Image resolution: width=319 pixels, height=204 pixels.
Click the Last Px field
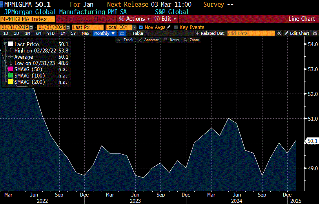(x=88, y=27)
